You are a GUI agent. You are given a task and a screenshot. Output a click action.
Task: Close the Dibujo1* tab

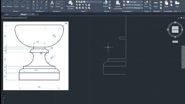tap(33, 14)
